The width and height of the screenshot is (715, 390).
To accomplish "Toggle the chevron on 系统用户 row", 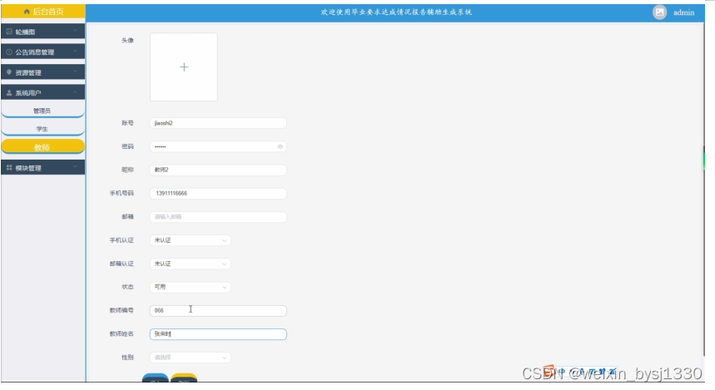I will pos(75,92).
